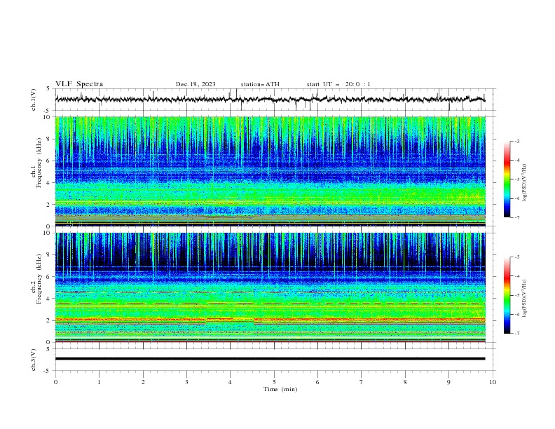This screenshot has height=429, width=555.
Task: Click time axis tick label "2"
Action: click(143, 382)
